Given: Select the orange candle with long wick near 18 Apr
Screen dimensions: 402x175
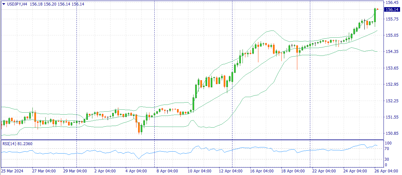Looking at the screenshot, I should point(297,52).
